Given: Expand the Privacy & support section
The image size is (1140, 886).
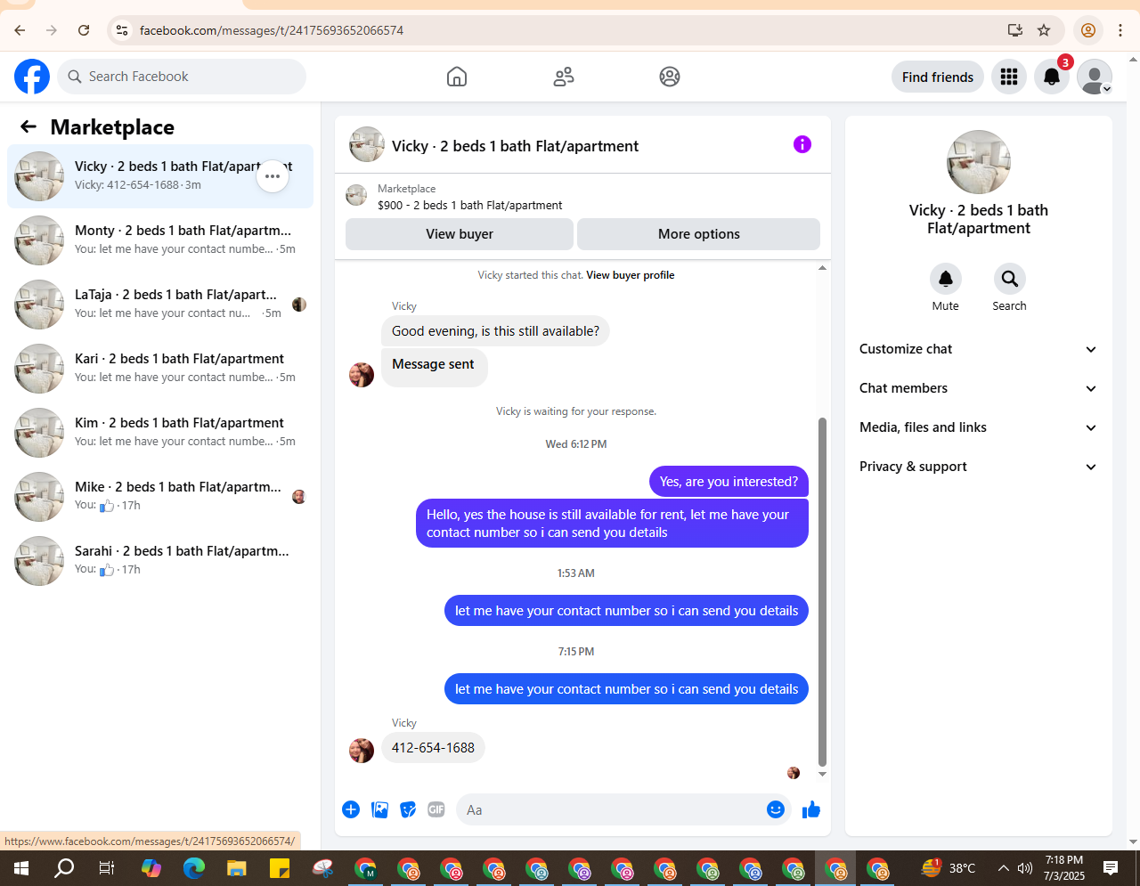Looking at the screenshot, I should [978, 467].
